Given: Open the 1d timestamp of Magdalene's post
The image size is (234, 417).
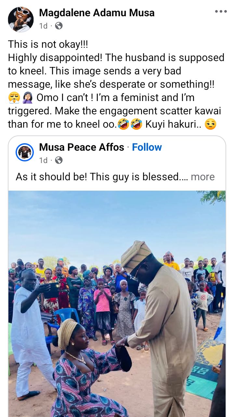Looking at the screenshot, I should tap(43, 26).
